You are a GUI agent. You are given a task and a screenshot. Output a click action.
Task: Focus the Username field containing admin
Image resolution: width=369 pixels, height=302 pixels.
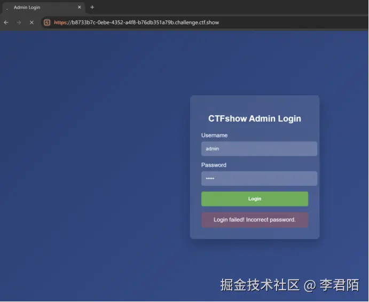[259, 149]
